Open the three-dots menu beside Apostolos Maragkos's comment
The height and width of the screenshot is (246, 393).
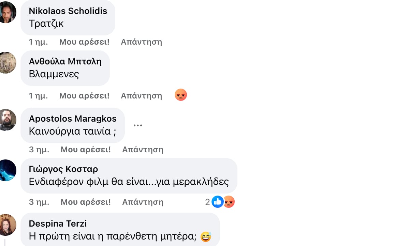pos(138,125)
